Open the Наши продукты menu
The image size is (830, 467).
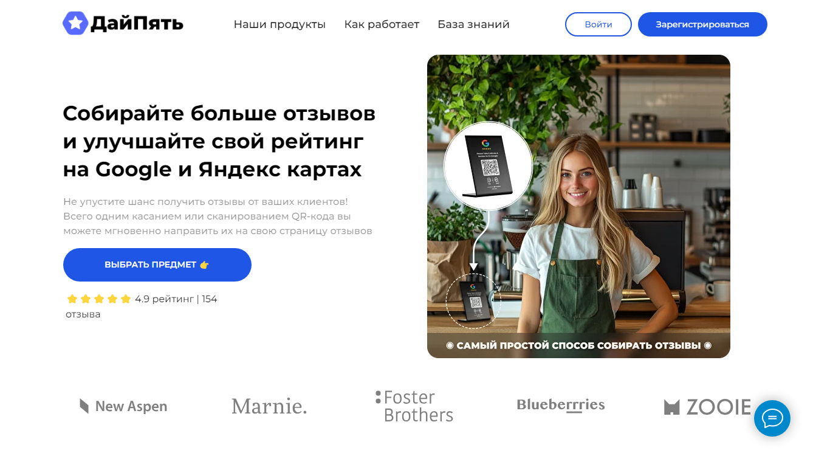280,24
